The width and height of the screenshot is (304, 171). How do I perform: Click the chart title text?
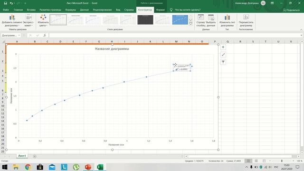(112, 48)
